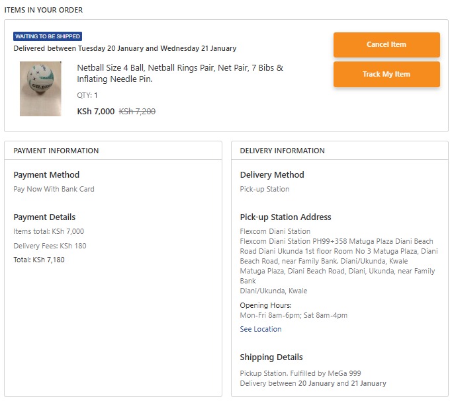The image size is (454, 401).
Task: Click the Items total: KSh 7,000 line
Action: [x=49, y=231]
